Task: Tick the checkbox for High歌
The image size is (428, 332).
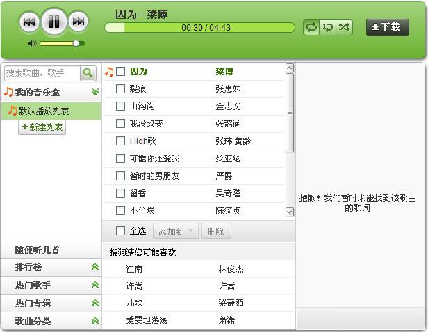Action: pos(120,141)
